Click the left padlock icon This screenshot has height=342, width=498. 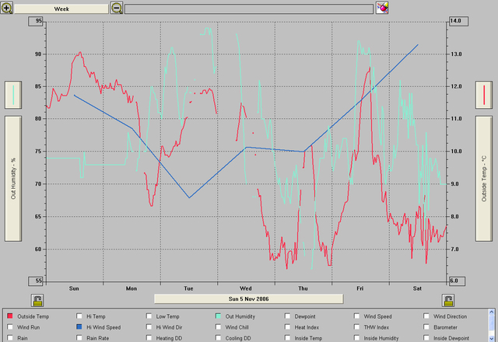[37, 299]
